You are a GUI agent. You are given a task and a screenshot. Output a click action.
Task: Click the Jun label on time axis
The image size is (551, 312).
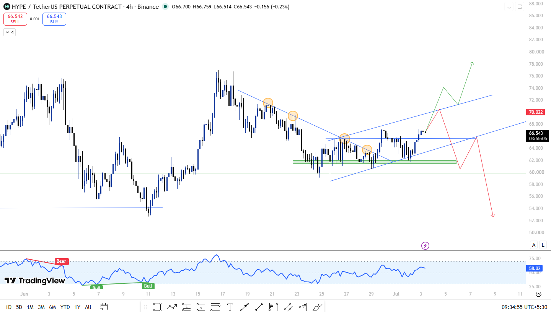coord(24,294)
